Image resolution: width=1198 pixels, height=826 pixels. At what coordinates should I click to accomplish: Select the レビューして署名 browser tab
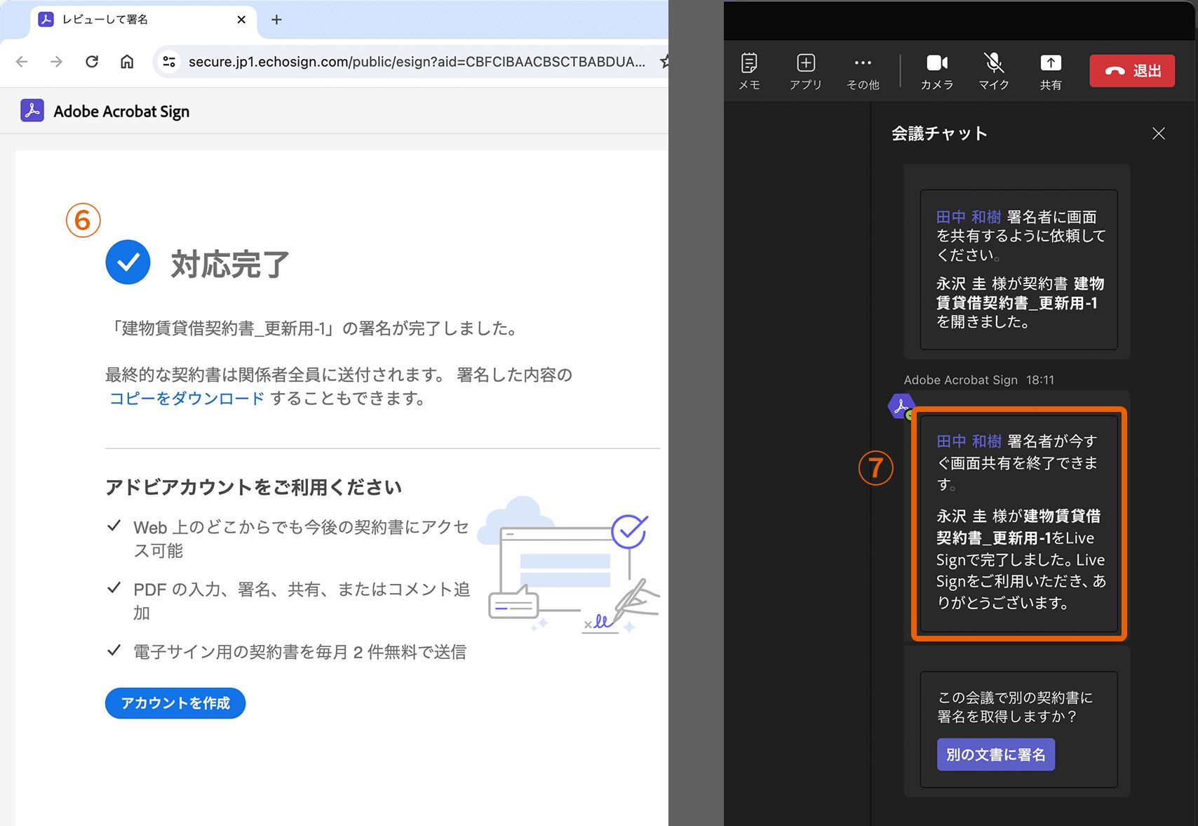[144, 20]
